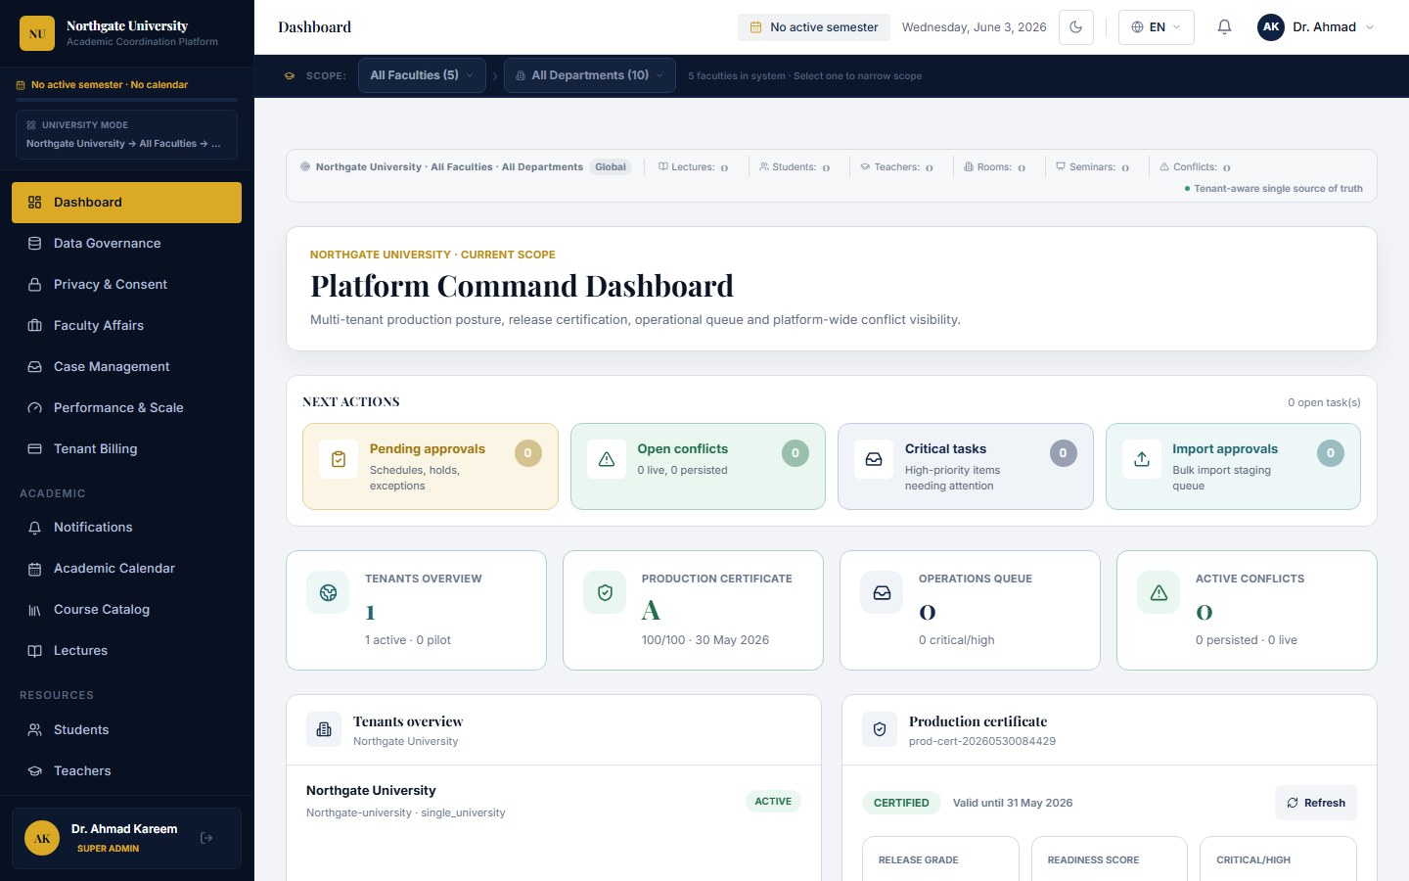The height and width of the screenshot is (881, 1409).
Task: Click Refresh in Production certificate panel
Action: point(1316,803)
